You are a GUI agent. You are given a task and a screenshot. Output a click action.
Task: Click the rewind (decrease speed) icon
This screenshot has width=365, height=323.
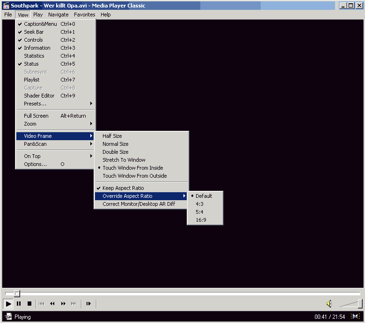tap(52, 304)
